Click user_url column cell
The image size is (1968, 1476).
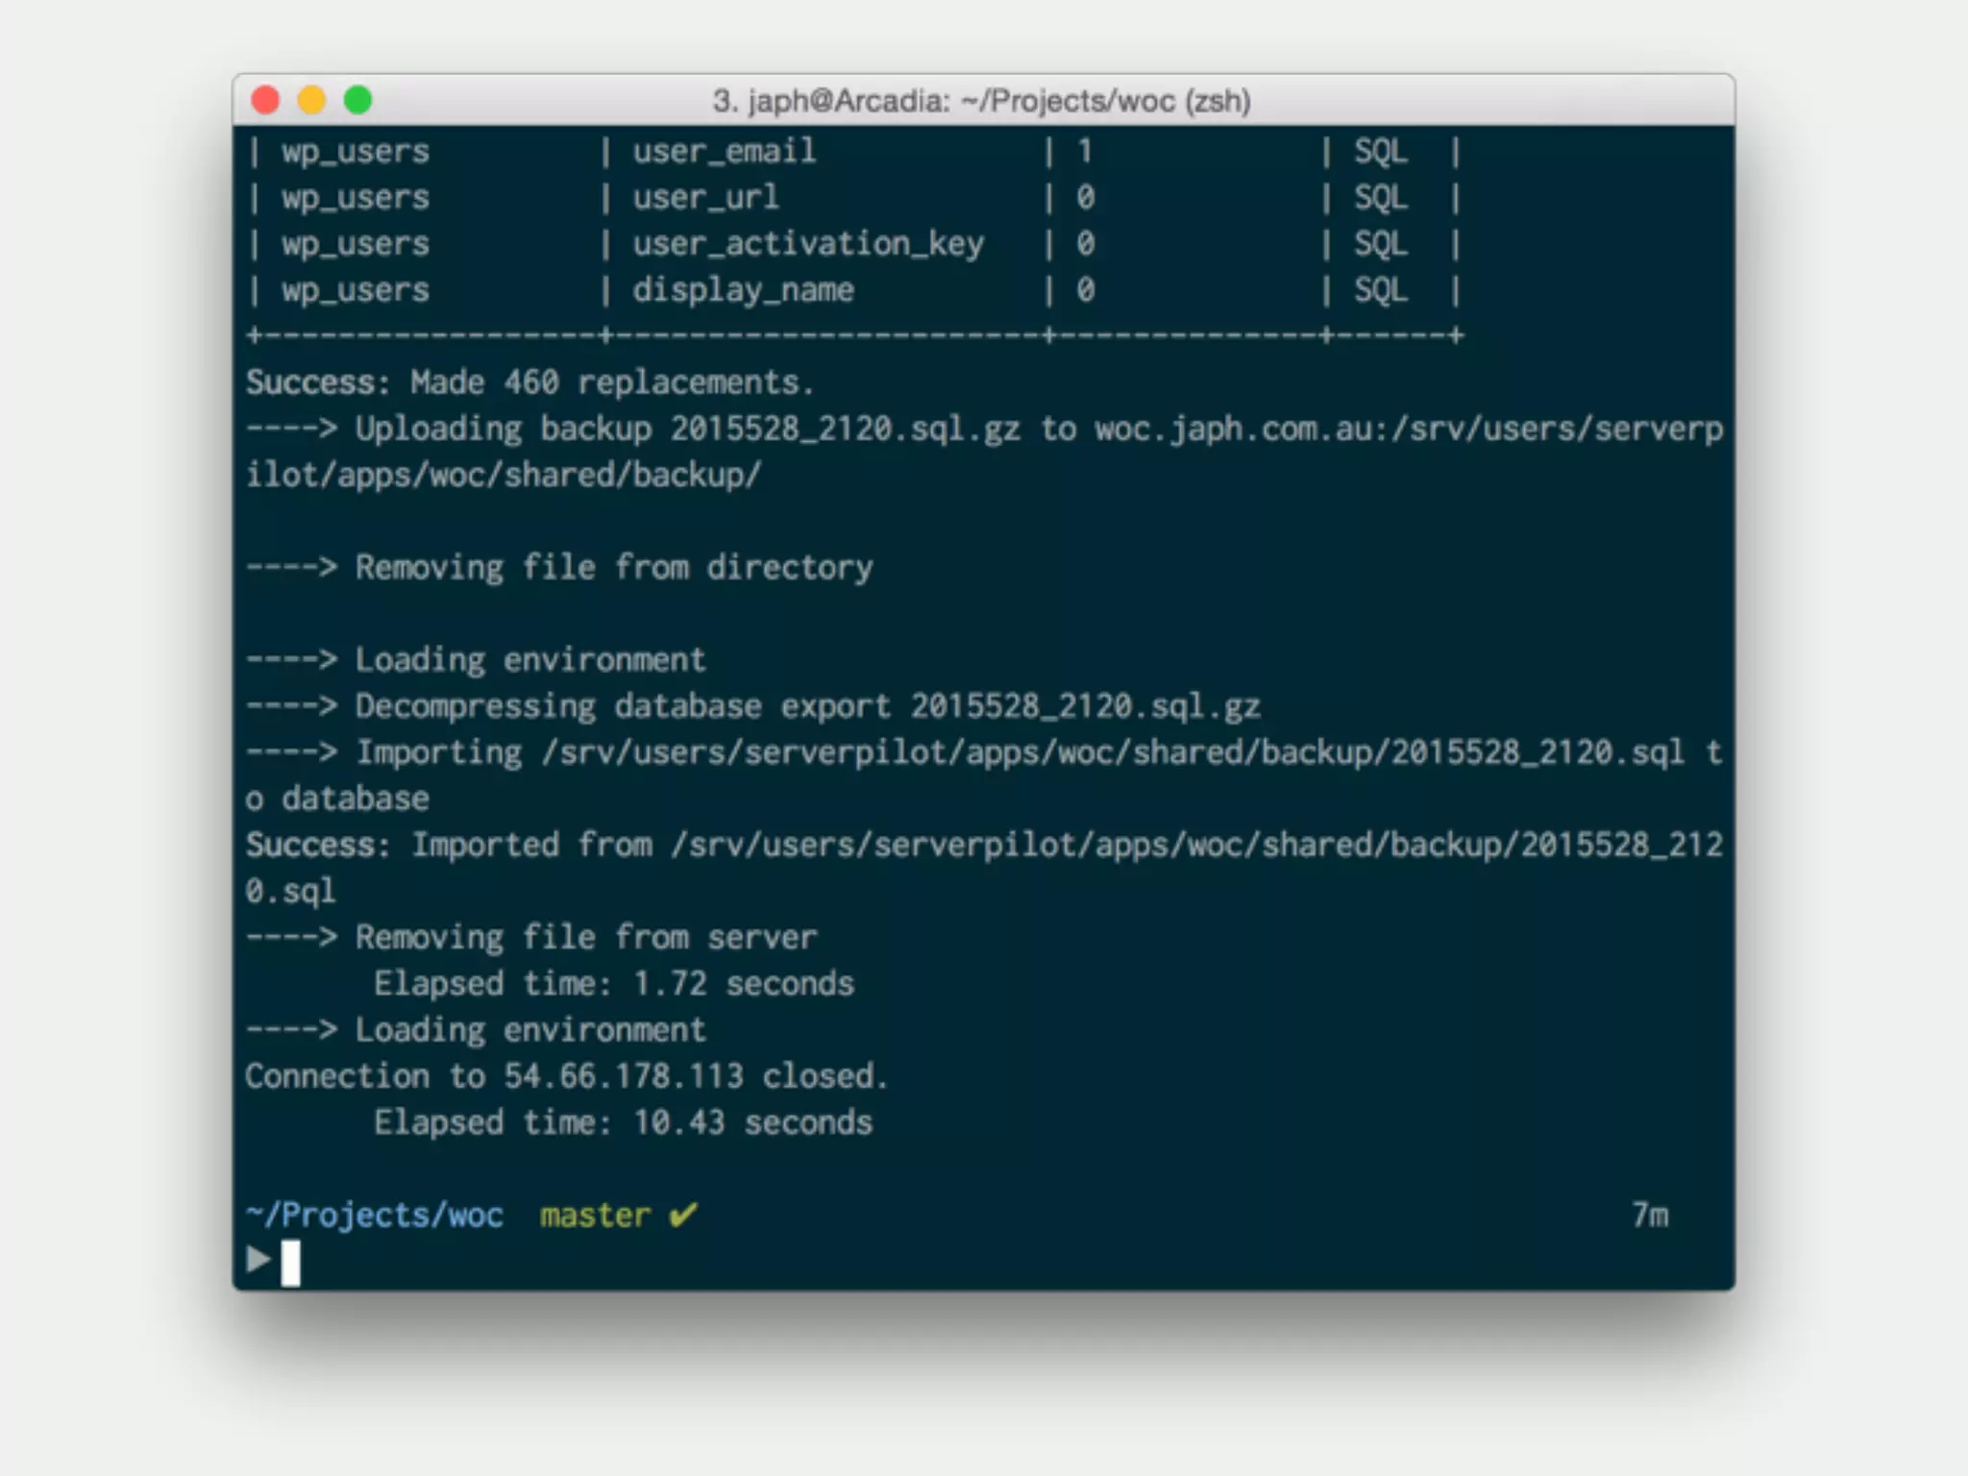click(x=705, y=197)
